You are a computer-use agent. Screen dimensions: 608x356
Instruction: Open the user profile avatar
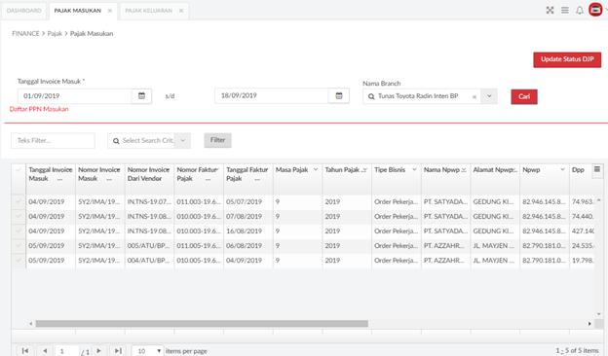coord(595,10)
